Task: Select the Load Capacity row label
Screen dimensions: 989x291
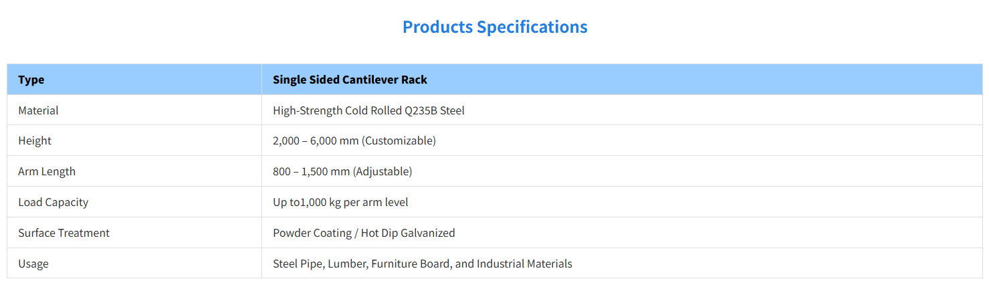Action: [x=53, y=203]
